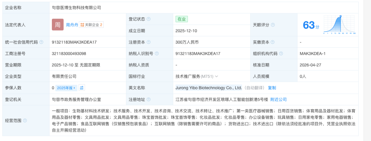Image resolution: width=371 pixels, height=141 pixels.
Task: Click the 成立日期 value 2025-12-10
Action: pyautogui.click(x=186, y=31)
